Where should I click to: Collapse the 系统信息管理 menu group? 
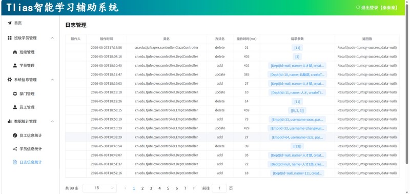click(x=52, y=80)
